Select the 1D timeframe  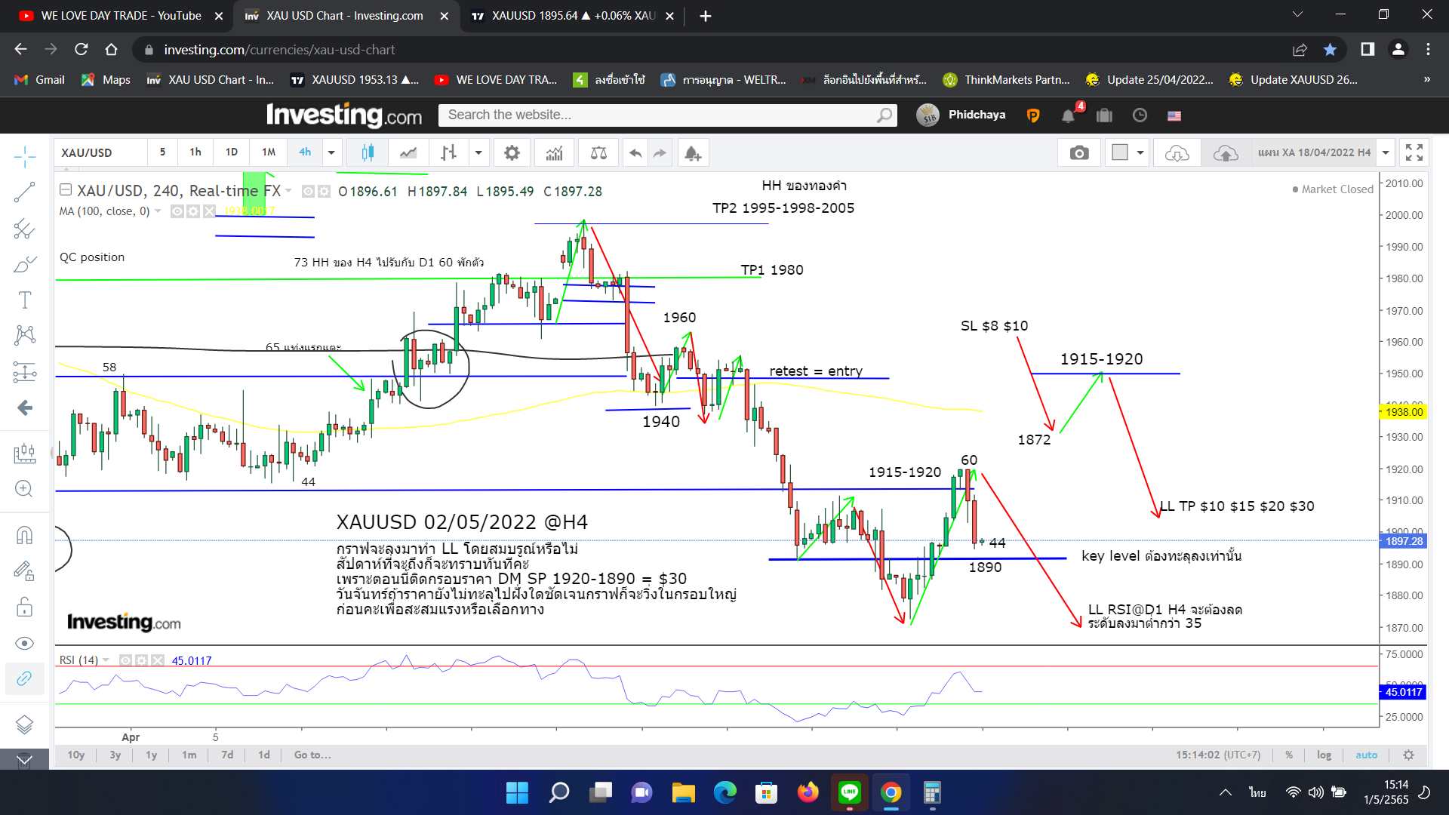click(x=232, y=152)
